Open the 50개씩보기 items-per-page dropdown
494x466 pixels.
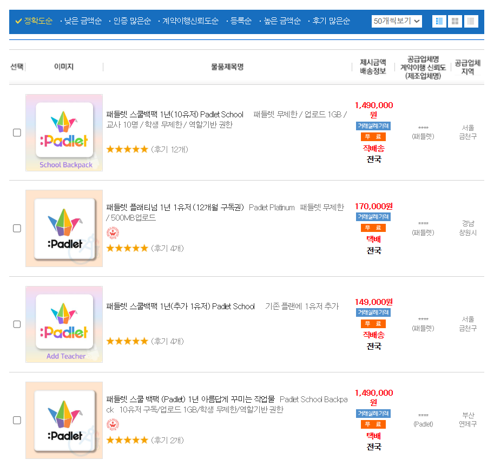[397, 21]
